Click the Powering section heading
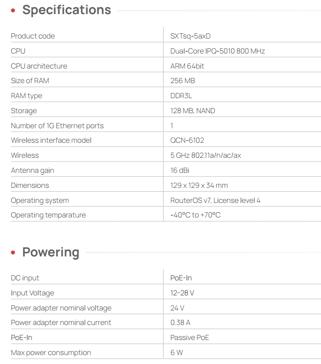 51,252
